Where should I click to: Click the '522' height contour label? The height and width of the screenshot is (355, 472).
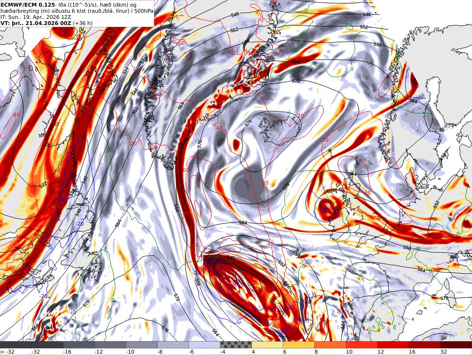pos(43,185)
